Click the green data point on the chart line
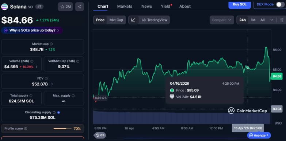Screen dimensions: 286x141 pyautogui.click(x=248, y=68)
